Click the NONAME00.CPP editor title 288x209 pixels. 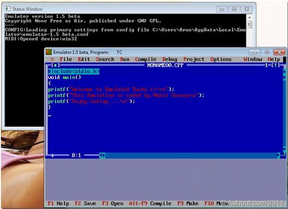(x=165, y=65)
